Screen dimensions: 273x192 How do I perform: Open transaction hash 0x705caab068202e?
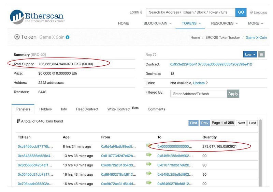[x=35, y=184]
